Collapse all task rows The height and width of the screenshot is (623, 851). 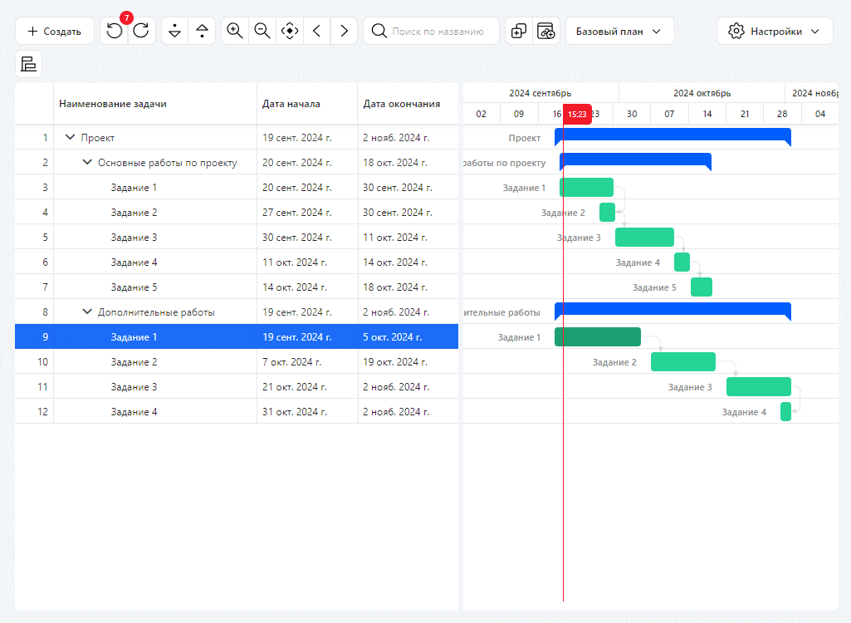(x=202, y=31)
